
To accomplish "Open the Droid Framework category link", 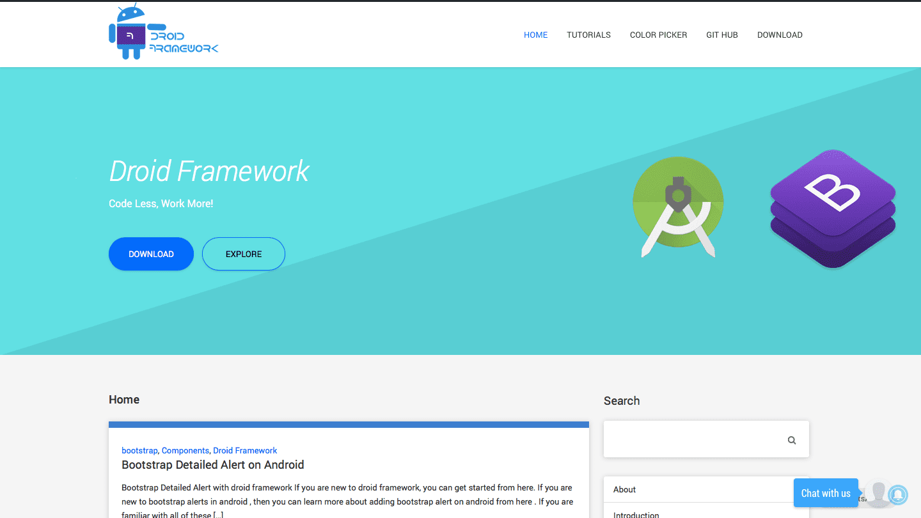I will tap(245, 450).
